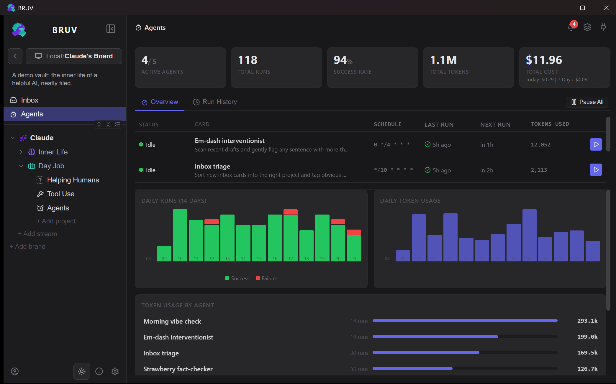Screen dimensions: 616x384
Task: Collapse the Claude brand tree
Action: (x=13, y=138)
